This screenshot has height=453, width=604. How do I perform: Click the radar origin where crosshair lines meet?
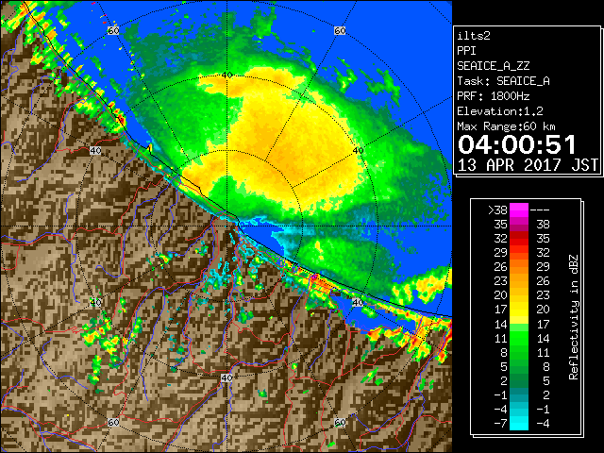pos(226,226)
